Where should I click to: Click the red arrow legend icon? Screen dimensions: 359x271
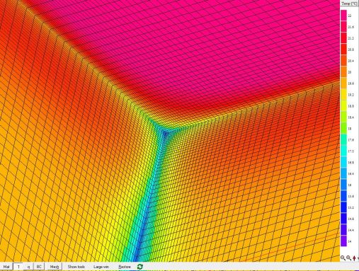click(354, 258)
